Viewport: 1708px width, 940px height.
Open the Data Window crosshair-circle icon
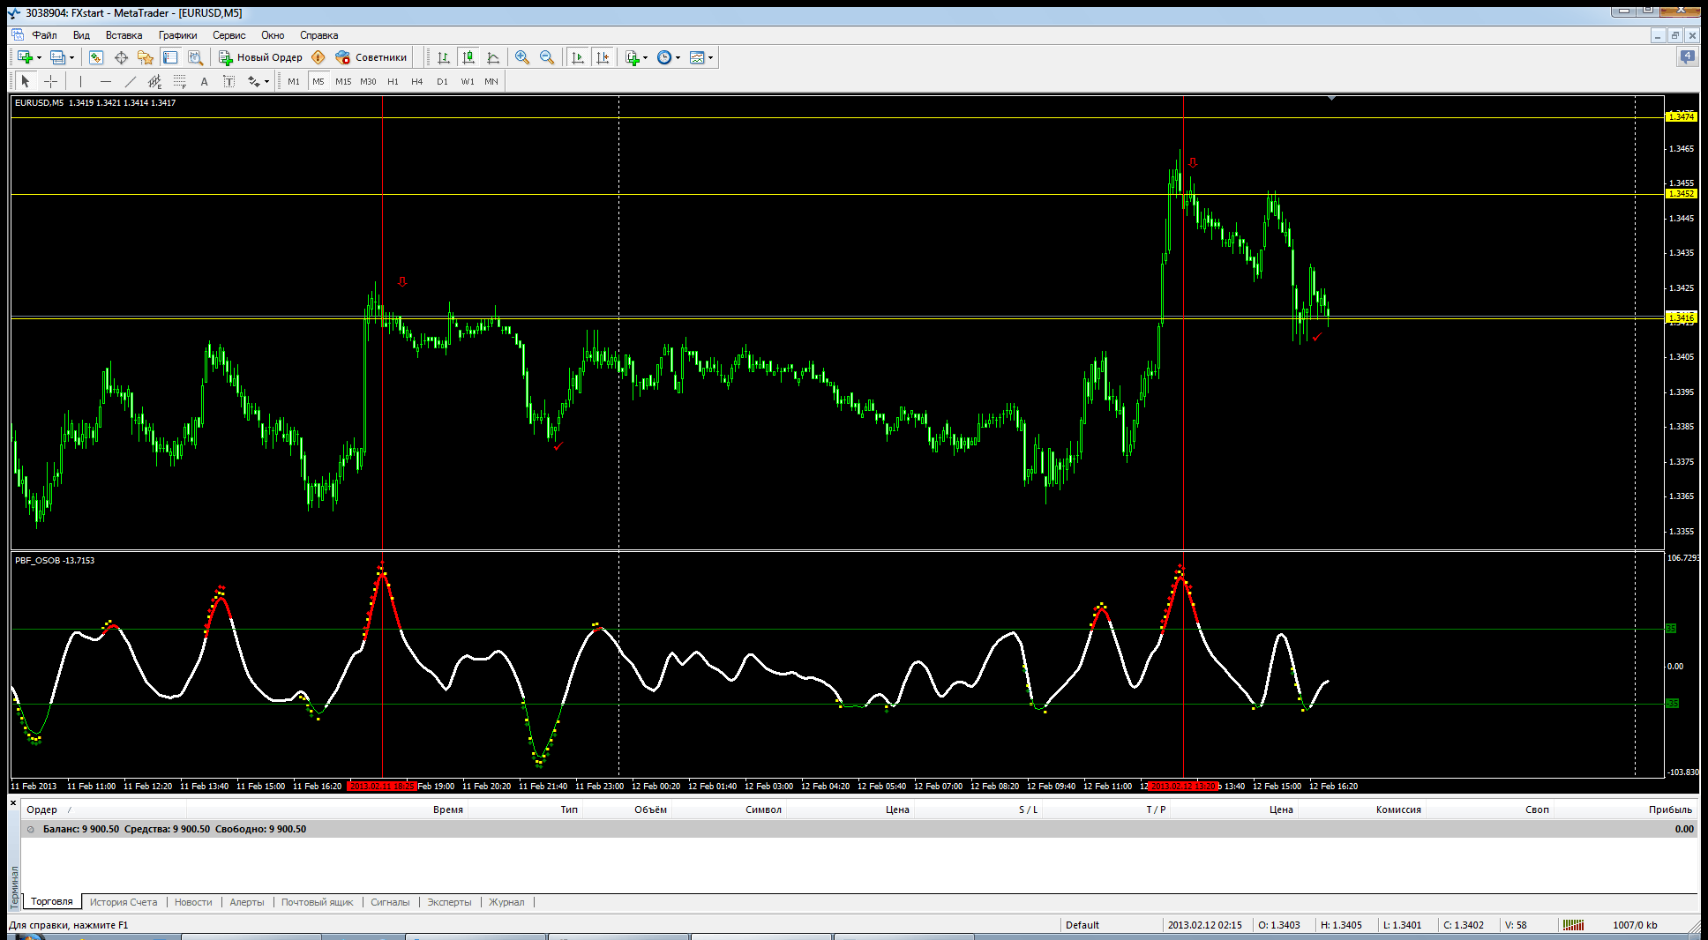[x=121, y=57]
